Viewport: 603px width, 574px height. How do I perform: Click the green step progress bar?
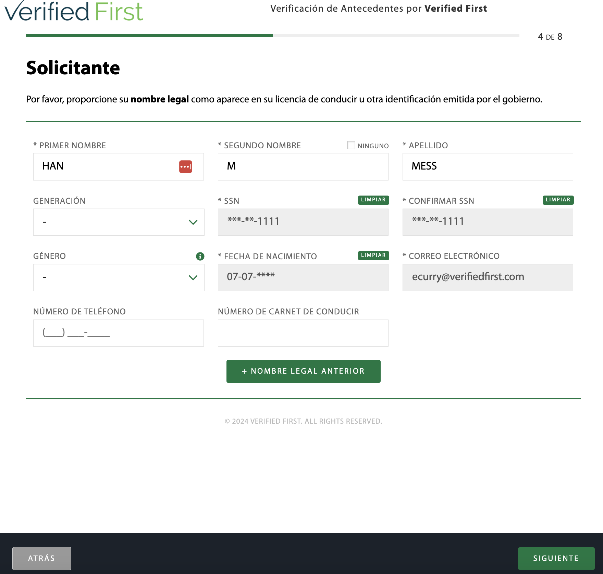[x=149, y=35]
